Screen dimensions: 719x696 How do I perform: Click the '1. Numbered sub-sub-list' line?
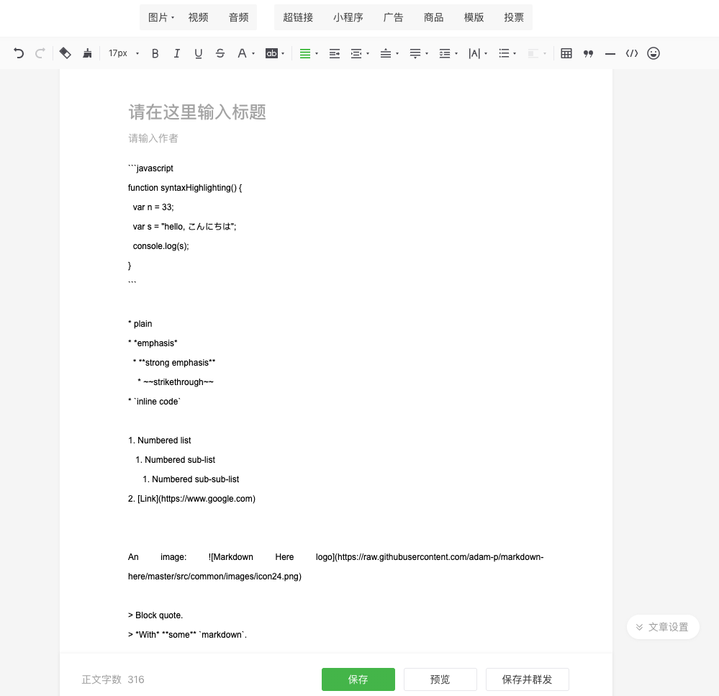pos(191,479)
